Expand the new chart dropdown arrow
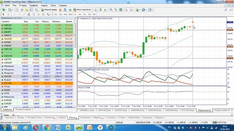 click(x=6, y=10)
